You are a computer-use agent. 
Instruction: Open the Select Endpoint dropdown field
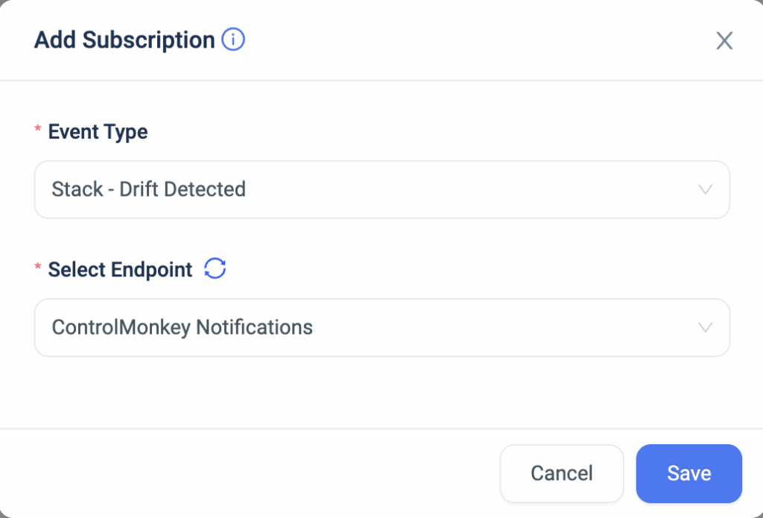point(382,327)
